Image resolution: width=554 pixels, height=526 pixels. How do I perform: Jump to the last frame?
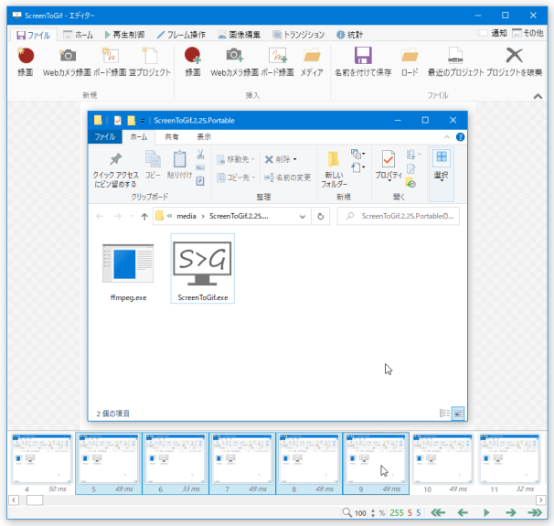click(x=534, y=513)
